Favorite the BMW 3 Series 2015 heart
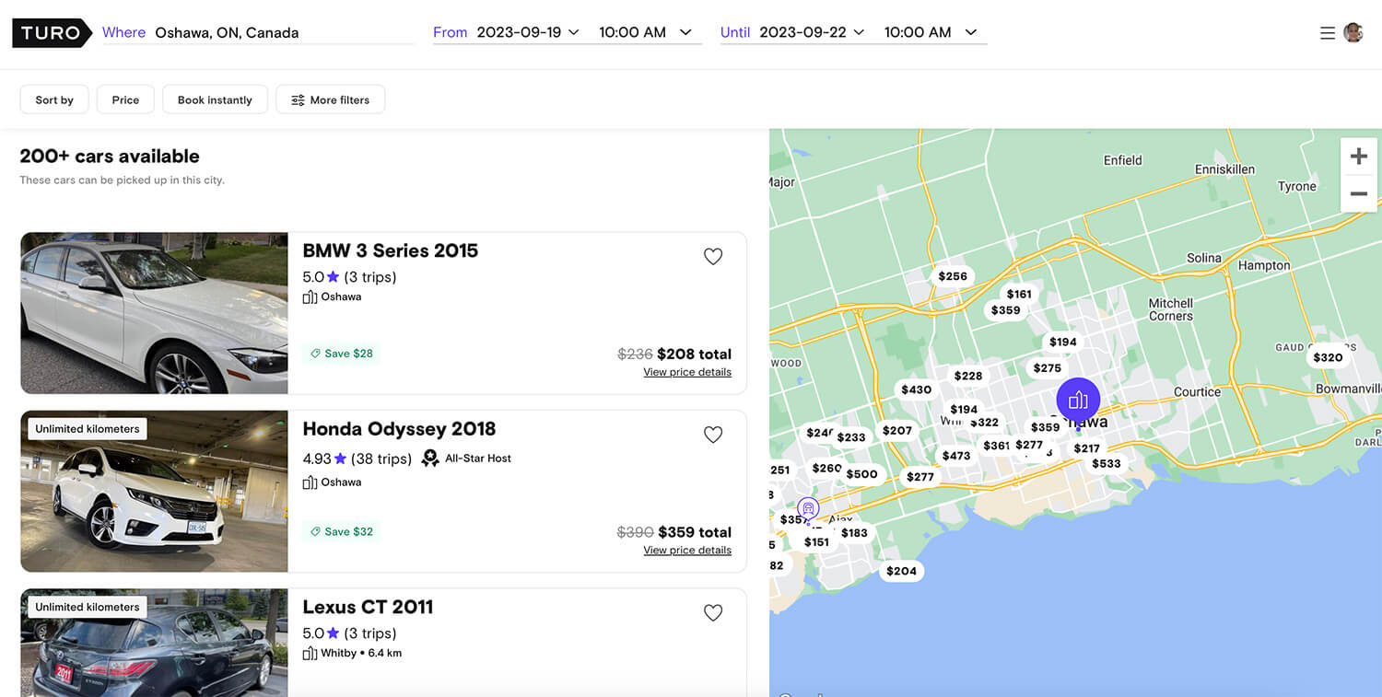 713,257
